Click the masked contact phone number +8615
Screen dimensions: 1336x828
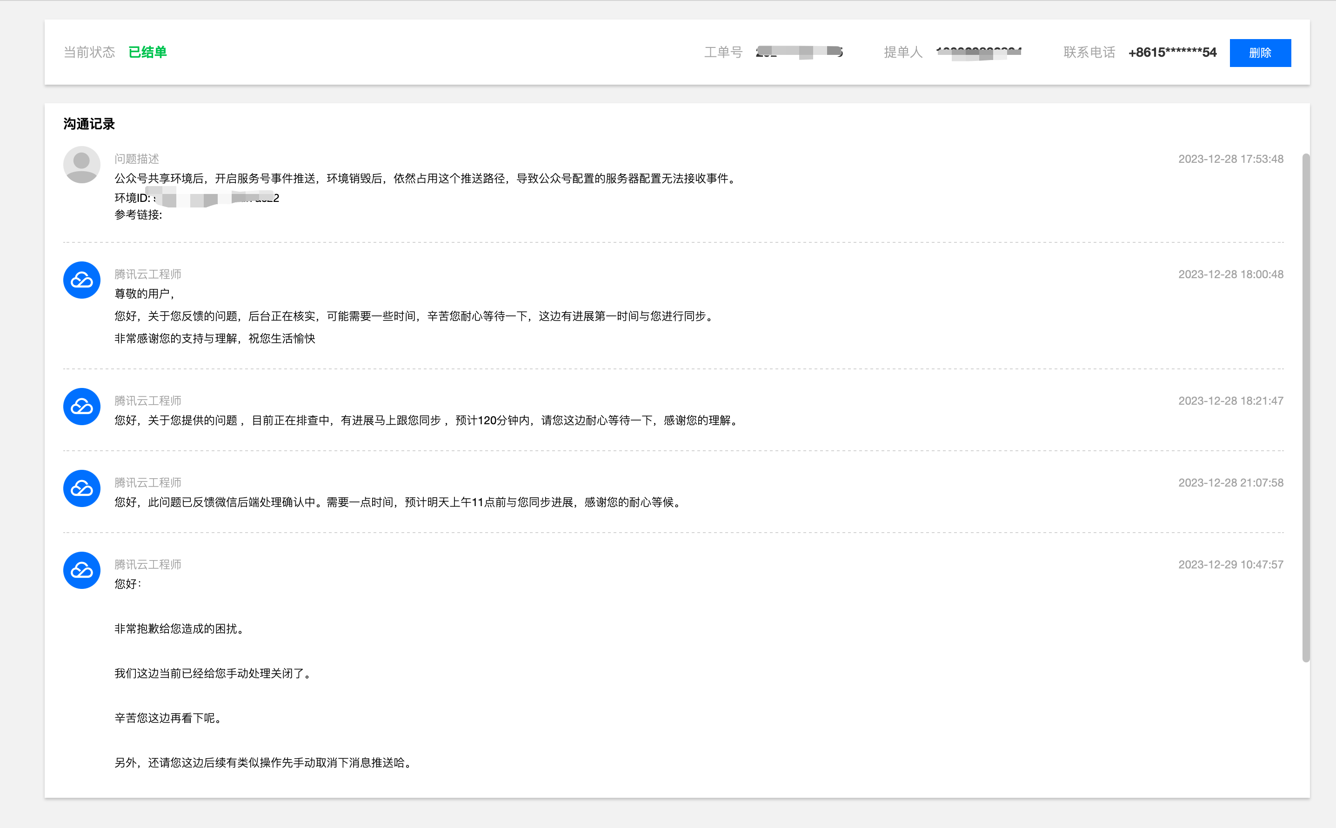[x=1172, y=53]
